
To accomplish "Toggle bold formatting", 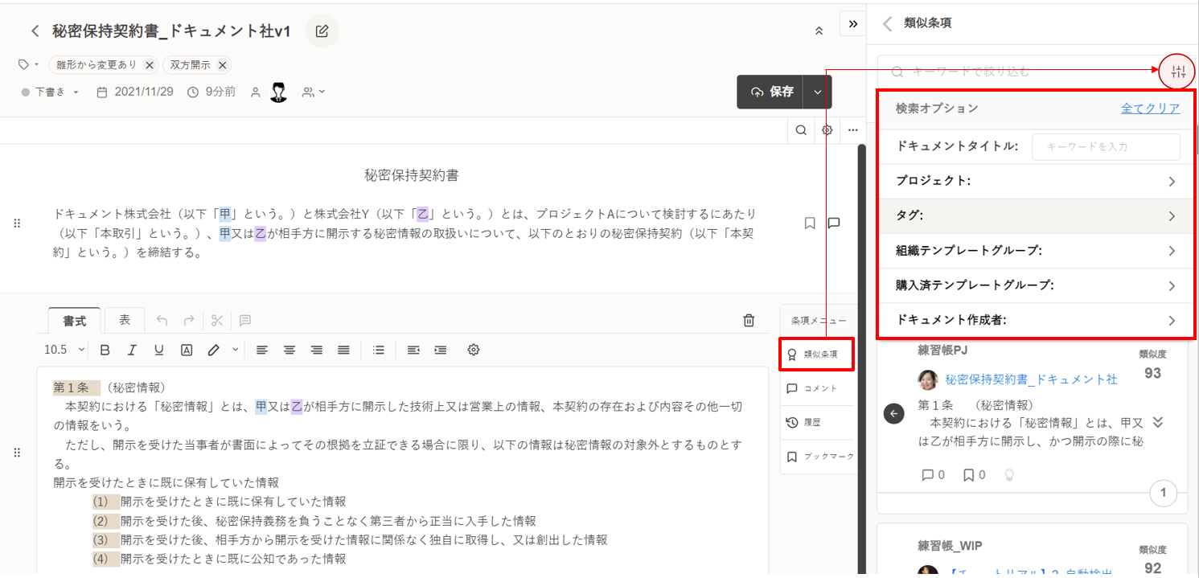I will pyautogui.click(x=105, y=350).
